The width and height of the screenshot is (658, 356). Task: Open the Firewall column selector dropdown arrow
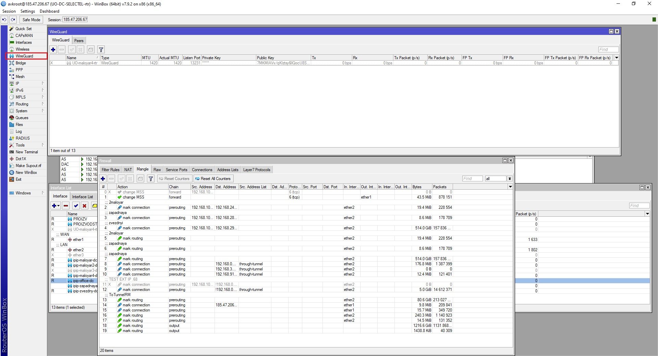pyautogui.click(x=510, y=187)
